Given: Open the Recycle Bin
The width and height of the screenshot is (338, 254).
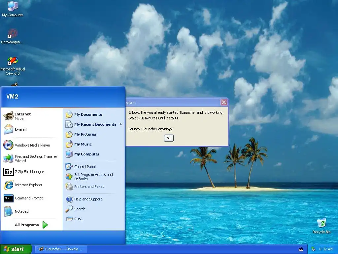Looking at the screenshot, I should [321, 226].
